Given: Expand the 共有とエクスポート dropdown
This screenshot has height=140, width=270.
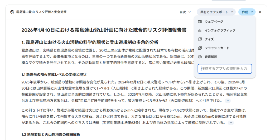Looking at the screenshot, I should pos(216,12).
